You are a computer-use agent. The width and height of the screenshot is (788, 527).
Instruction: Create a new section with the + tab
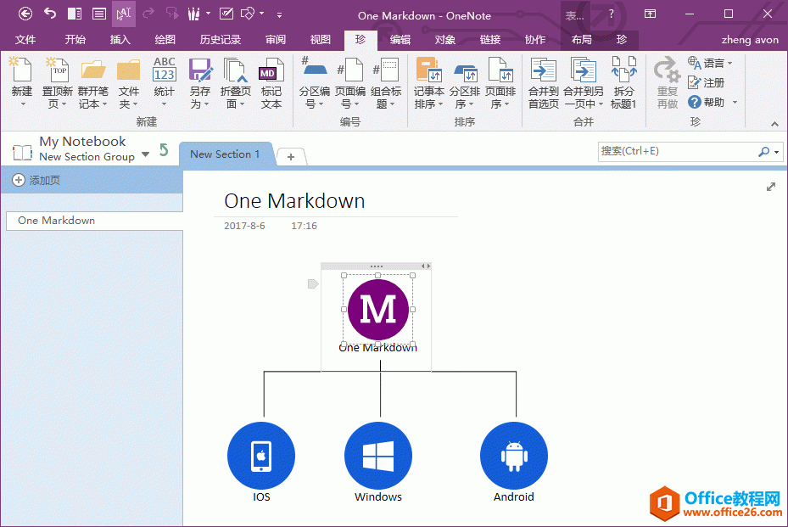(290, 156)
